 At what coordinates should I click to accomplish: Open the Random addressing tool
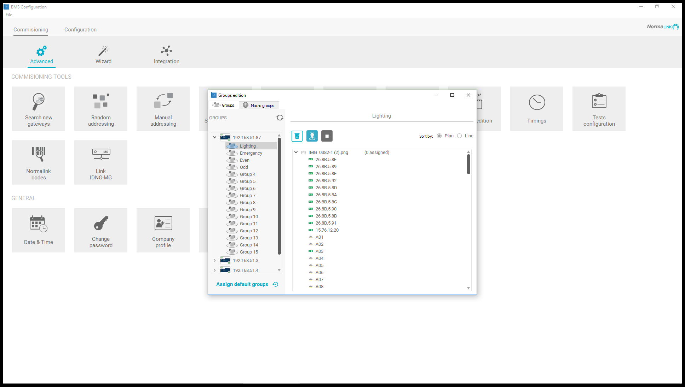tap(101, 109)
